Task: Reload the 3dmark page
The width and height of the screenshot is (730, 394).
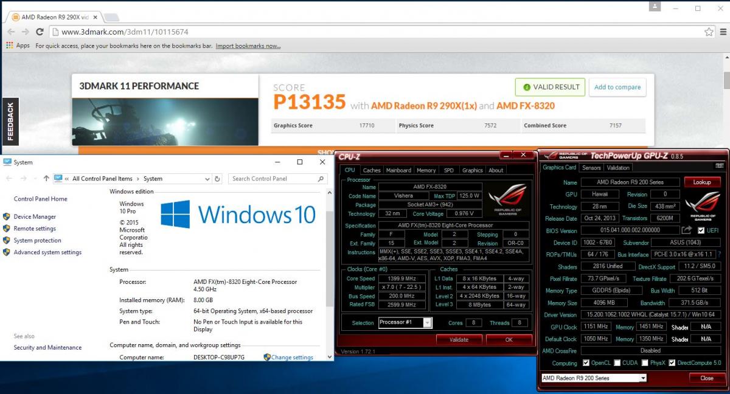Action: click(x=40, y=32)
